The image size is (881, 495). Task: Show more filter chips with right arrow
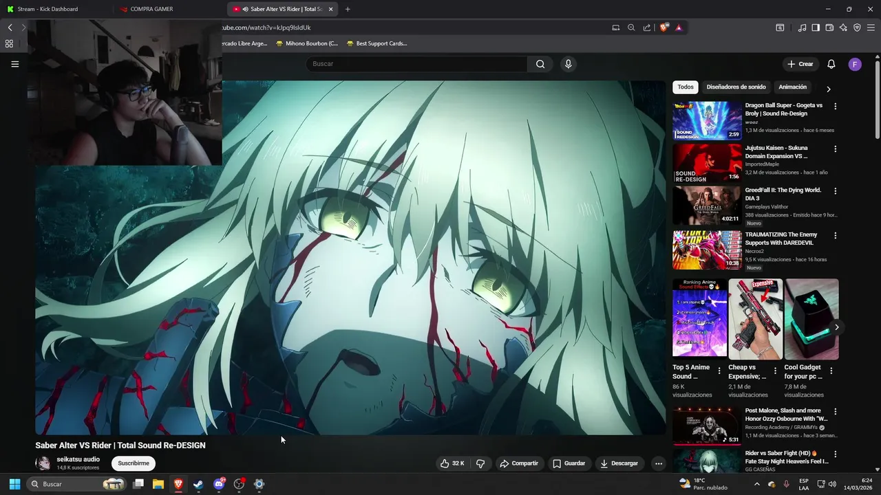point(829,89)
